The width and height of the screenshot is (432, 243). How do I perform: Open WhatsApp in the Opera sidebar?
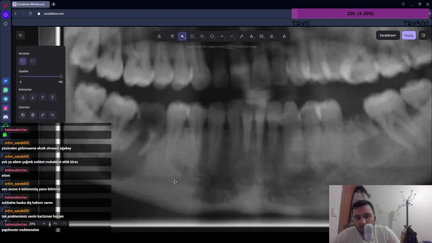click(x=5, y=90)
